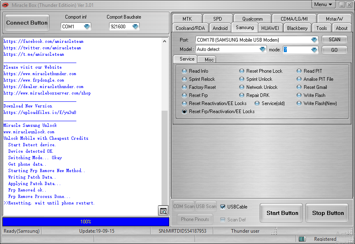
Task: Click the facebook.com/amiracleteam link text
Action: (44, 42)
